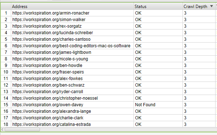Image resolution: width=217 pixels, height=135 pixels.
Task: Click OK status for christopher-noessel row
Action: [x=138, y=98]
